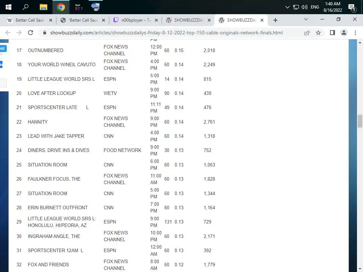Bookmark this page with star
Viewport: 363px width, 272px height.
[x=318, y=33]
